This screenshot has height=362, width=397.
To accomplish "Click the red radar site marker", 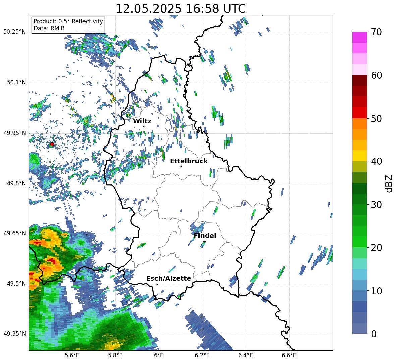I will point(52,144).
